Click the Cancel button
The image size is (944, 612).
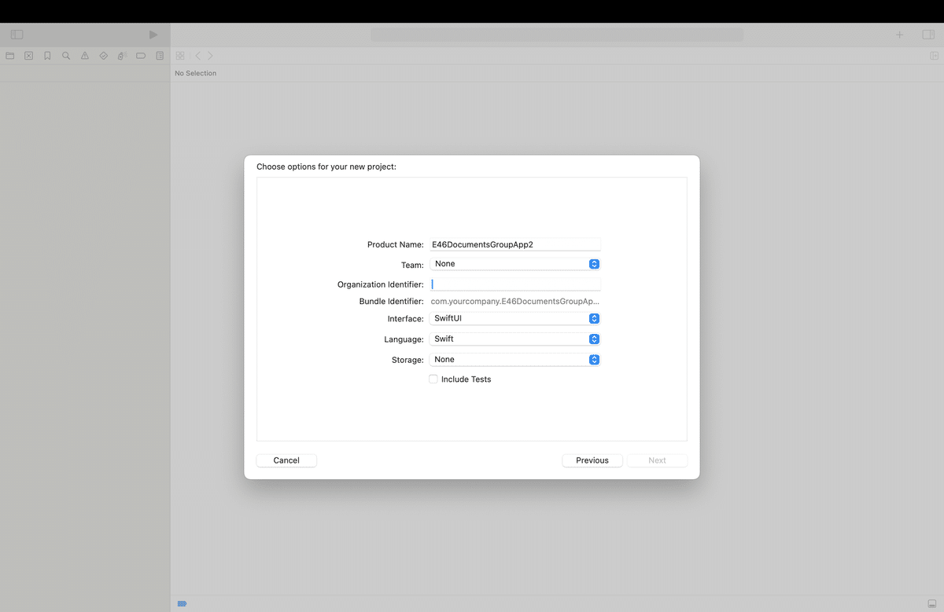coord(286,460)
